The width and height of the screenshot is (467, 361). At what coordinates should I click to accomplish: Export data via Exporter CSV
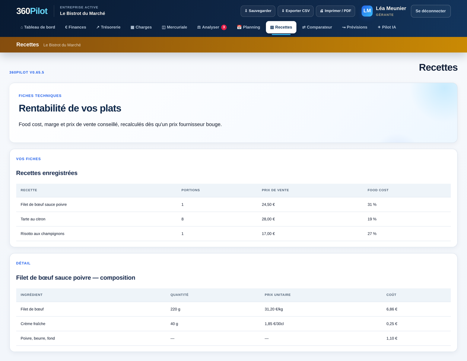click(x=296, y=11)
